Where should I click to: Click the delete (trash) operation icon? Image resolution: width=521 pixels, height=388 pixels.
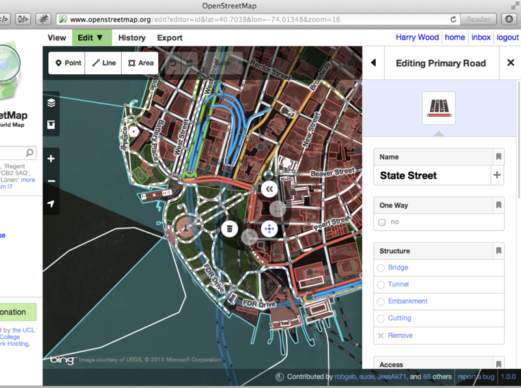(230, 229)
